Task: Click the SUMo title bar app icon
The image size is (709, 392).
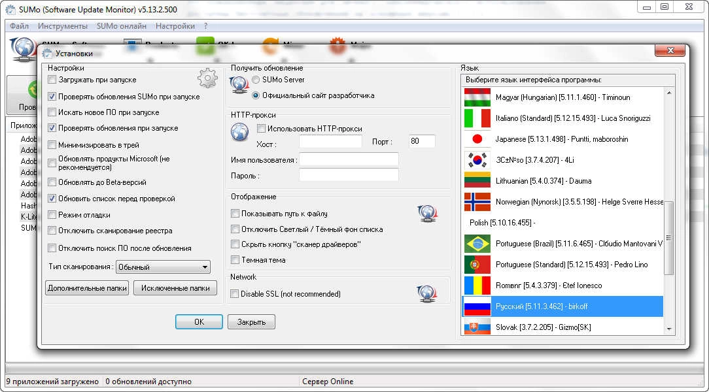Action: click(10, 9)
